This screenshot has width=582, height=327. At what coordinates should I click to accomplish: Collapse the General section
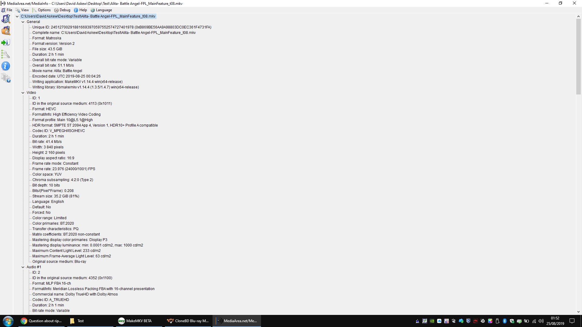click(x=23, y=22)
